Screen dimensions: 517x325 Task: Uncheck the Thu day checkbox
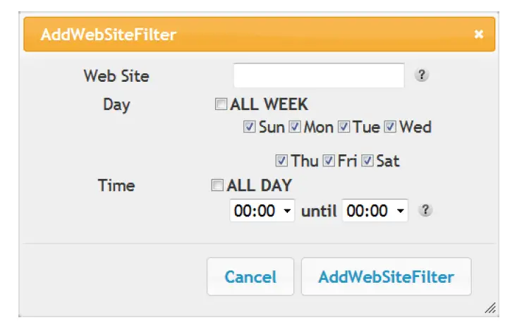(x=281, y=161)
